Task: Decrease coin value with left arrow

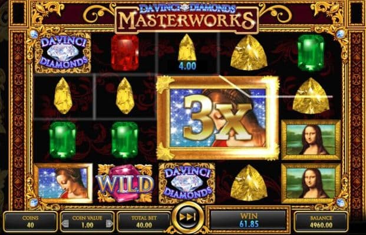Action: click(65, 224)
